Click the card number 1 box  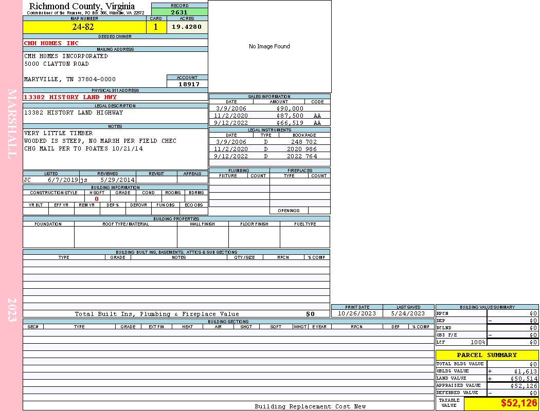coord(156,27)
